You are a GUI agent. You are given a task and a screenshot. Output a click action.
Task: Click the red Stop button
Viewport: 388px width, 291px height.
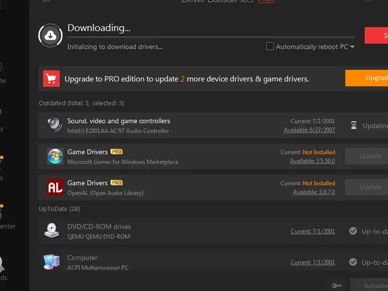(x=376, y=35)
